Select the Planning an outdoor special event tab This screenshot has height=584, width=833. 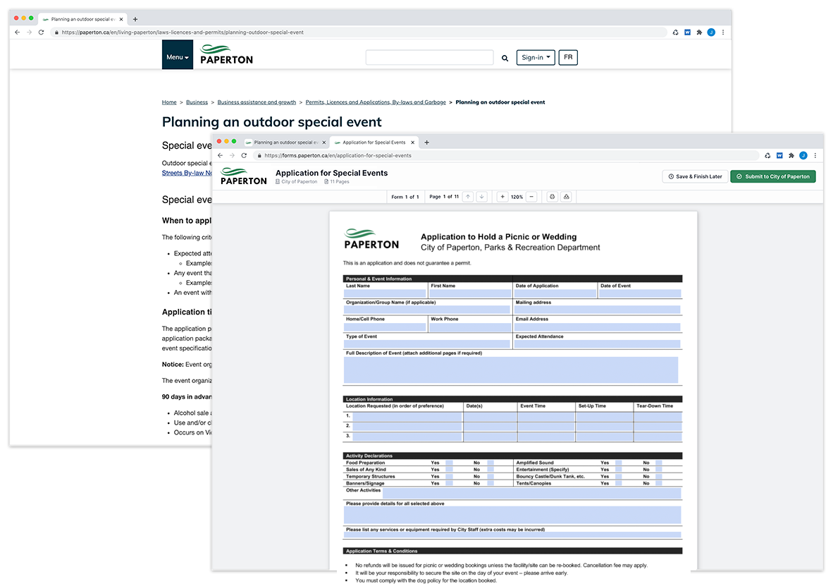coord(285,142)
